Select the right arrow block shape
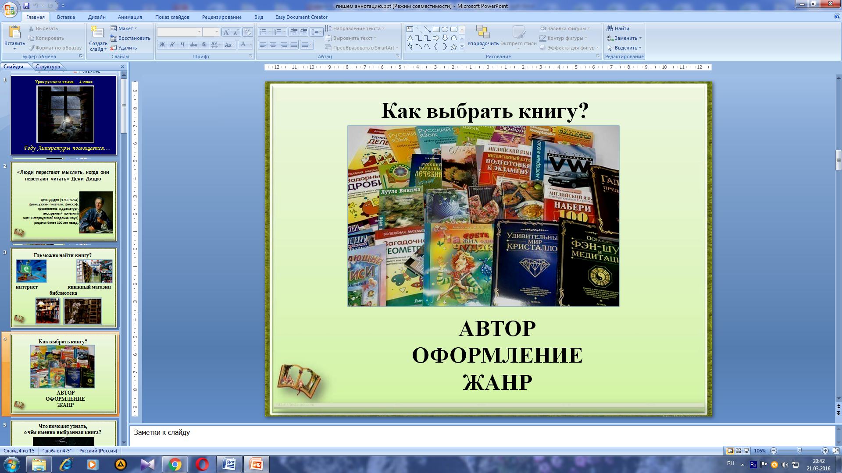Image resolution: width=842 pixels, height=473 pixels. click(x=436, y=38)
